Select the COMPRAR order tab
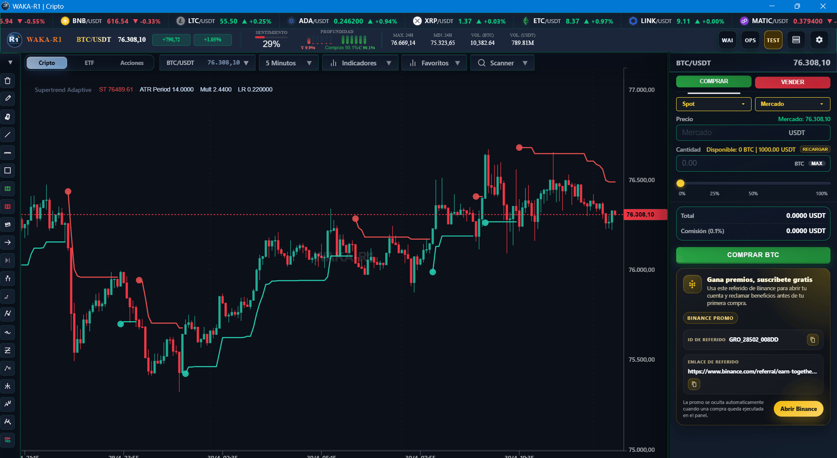The width and height of the screenshot is (837, 458). pos(714,81)
